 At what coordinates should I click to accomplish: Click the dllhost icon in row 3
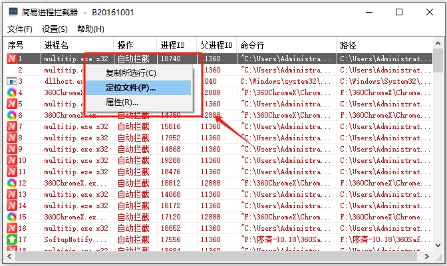click(x=12, y=81)
